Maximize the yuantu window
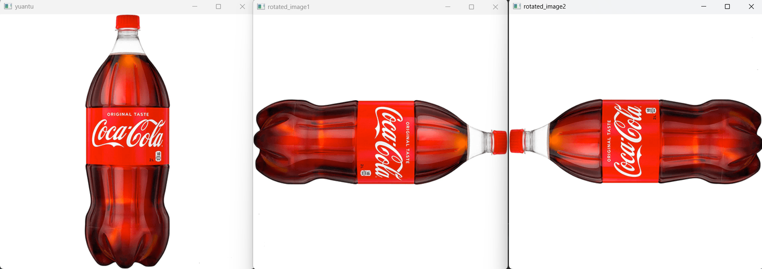Image resolution: width=762 pixels, height=269 pixels. 218,7
